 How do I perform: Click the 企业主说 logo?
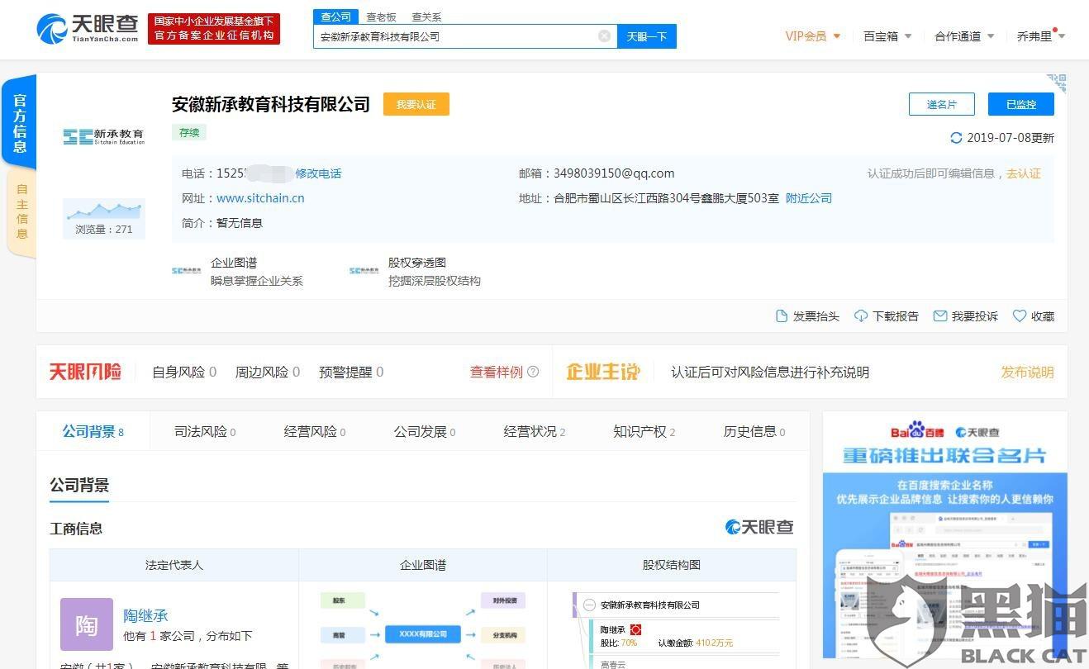pyautogui.click(x=603, y=372)
